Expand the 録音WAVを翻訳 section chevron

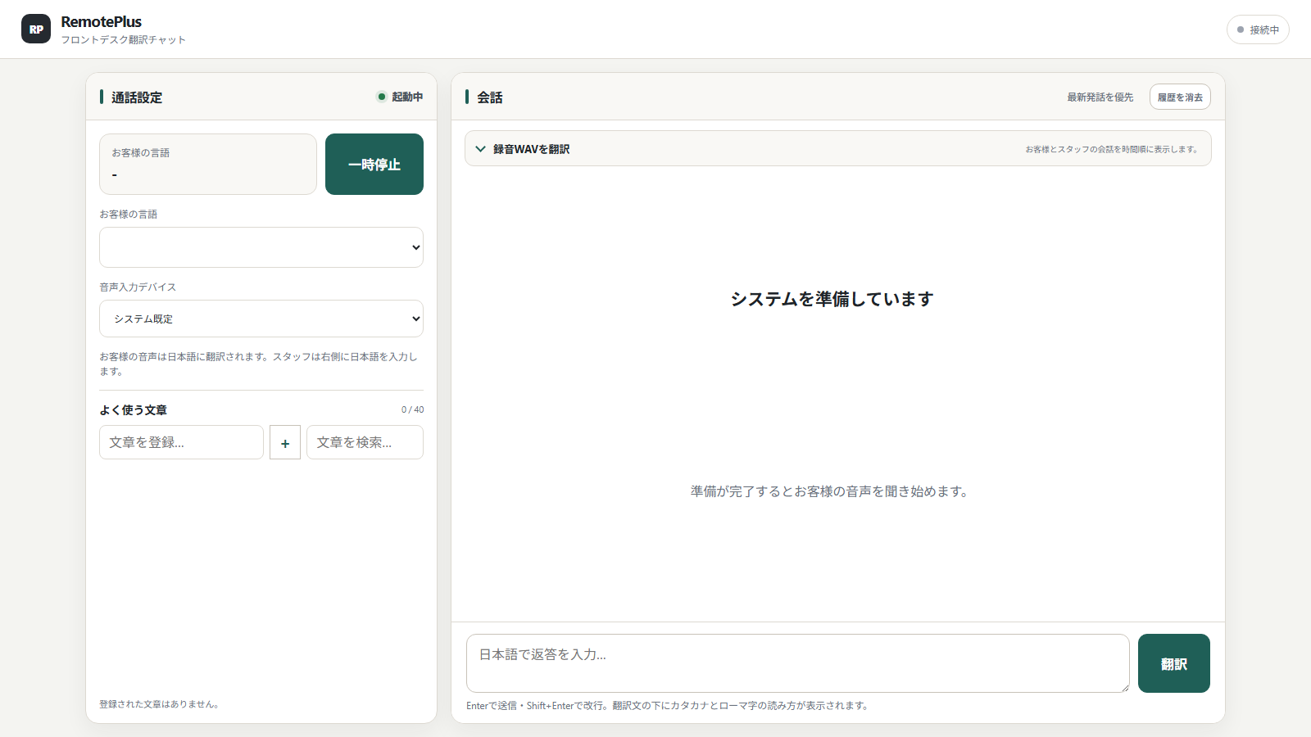[x=481, y=149]
